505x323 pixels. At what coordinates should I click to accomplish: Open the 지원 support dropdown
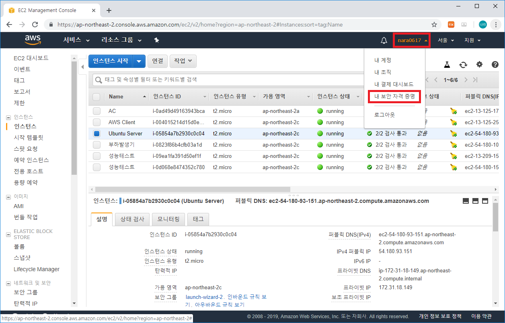tap(472, 40)
